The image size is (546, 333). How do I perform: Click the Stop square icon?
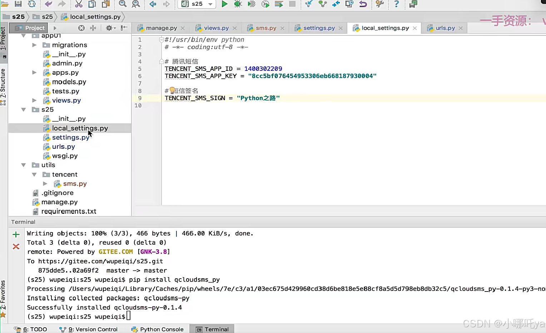point(292,4)
